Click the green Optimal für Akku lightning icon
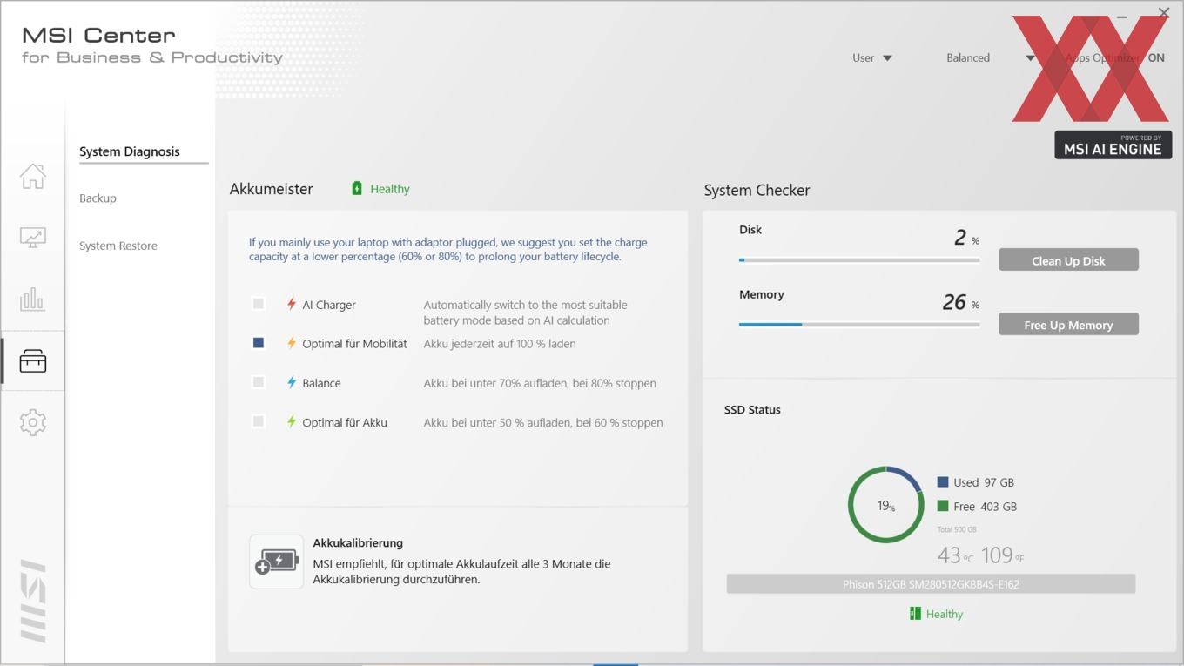This screenshot has width=1184, height=666. click(x=292, y=421)
